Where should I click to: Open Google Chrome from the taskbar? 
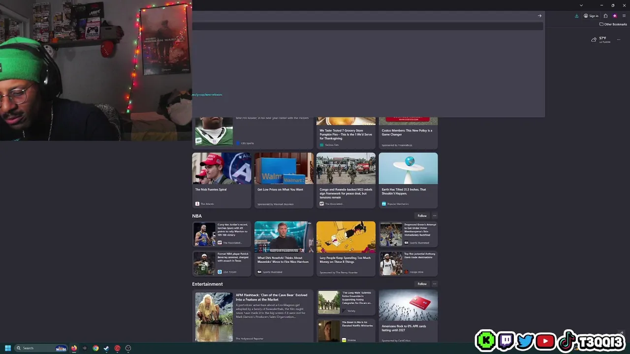[95, 348]
